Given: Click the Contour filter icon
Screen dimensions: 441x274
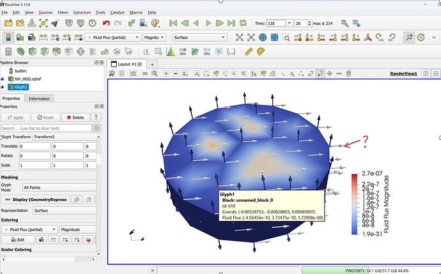Looking at the screenshot, I should point(20,51).
